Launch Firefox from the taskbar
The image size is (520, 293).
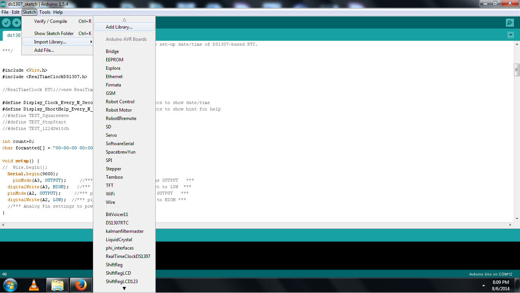pyautogui.click(x=81, y=285)
